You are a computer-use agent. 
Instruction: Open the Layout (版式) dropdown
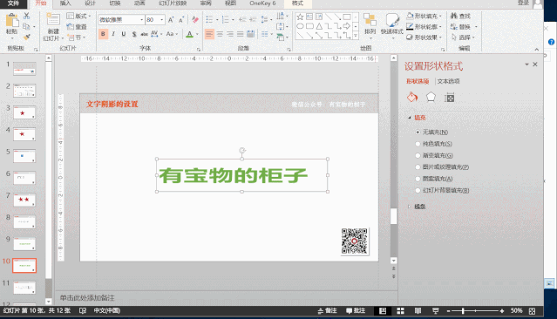78,16
